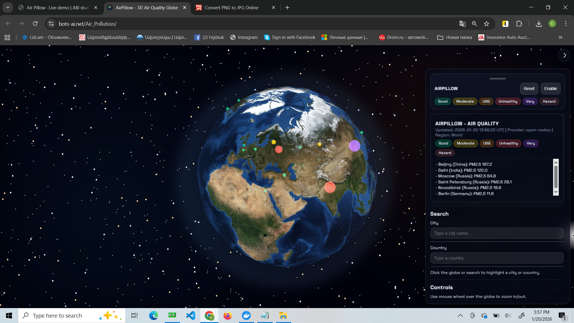Image resolution: width=574 pixels, height=323 pixels.
Task: Click the red Moscow marker on the globe
Action: pyautogui.click(x=279, y=149)
